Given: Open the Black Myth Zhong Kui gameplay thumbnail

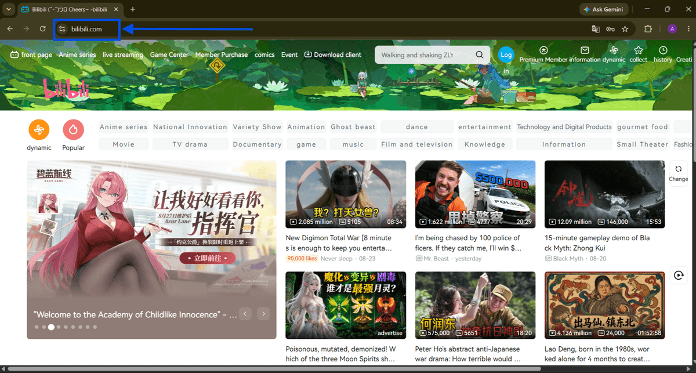Looking at the screenshot, I should [x=604, y=194].
